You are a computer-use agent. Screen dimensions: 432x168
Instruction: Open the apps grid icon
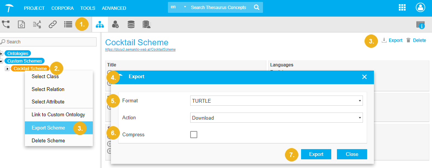pos(402,8)
